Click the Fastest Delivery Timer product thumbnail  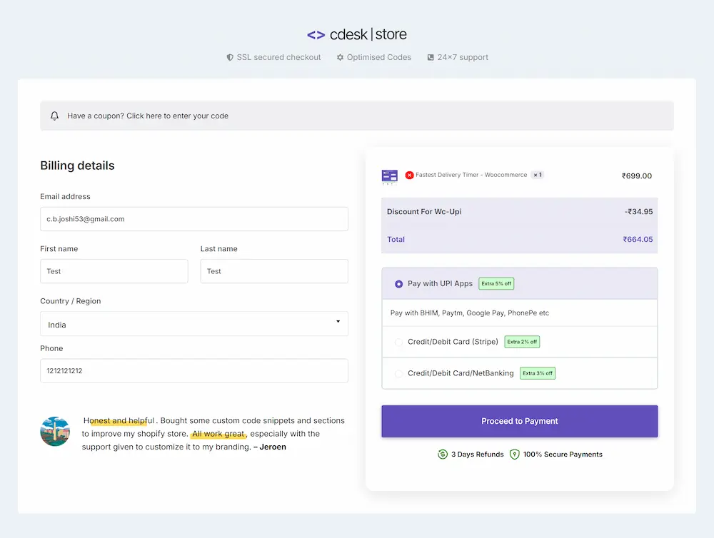click(389, 176)
